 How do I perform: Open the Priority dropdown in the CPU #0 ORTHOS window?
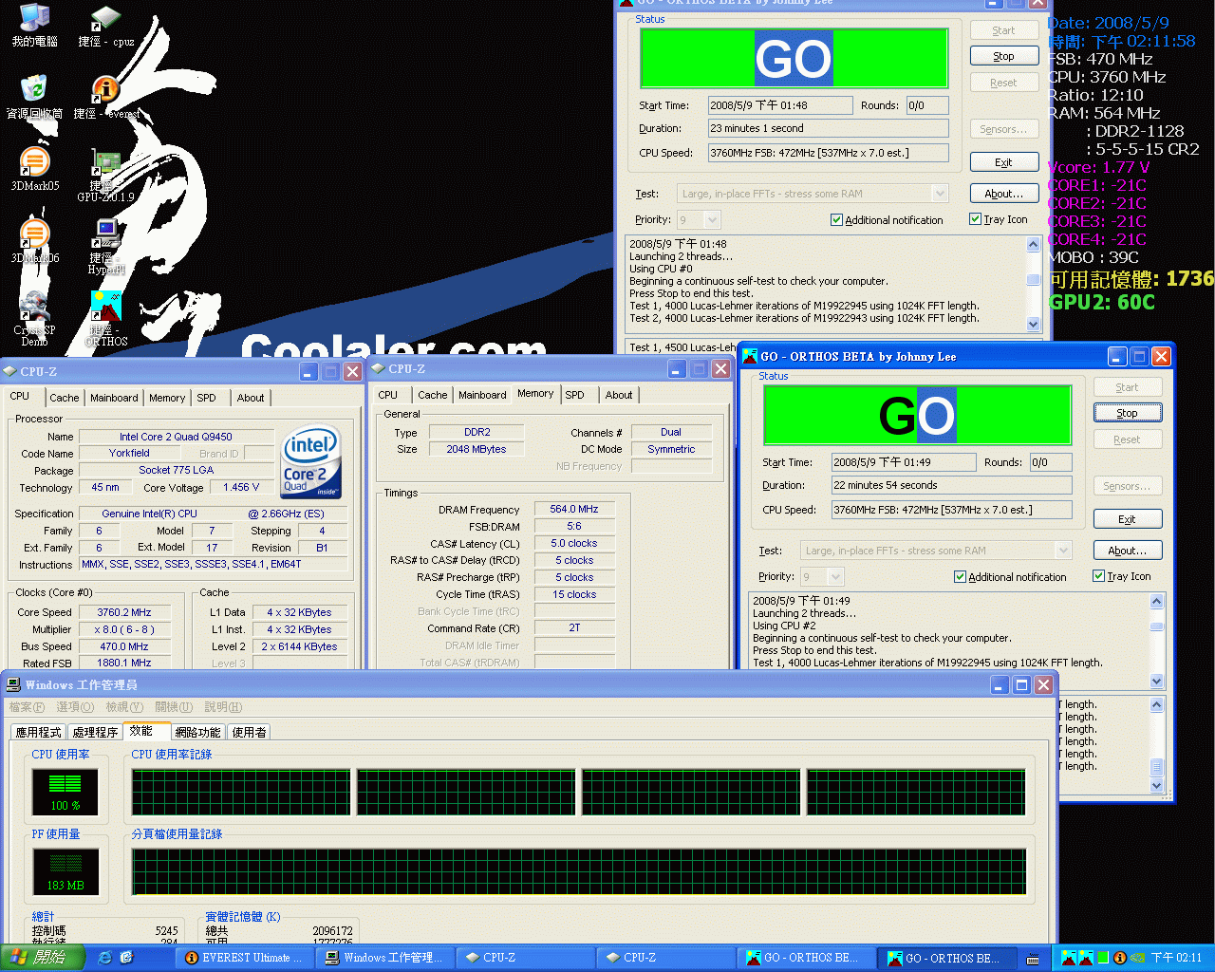(x=712, y=219)
